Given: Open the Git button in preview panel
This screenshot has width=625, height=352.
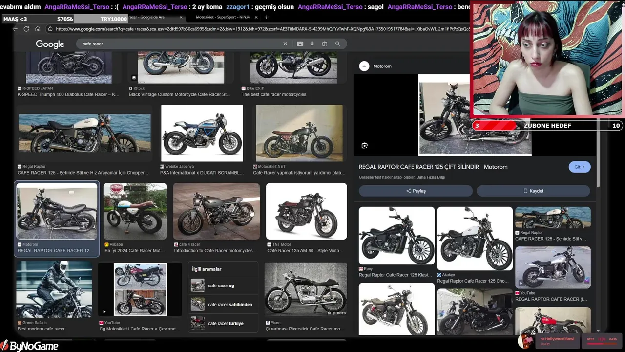Looking at the screenshot, I should pos(580,167).
